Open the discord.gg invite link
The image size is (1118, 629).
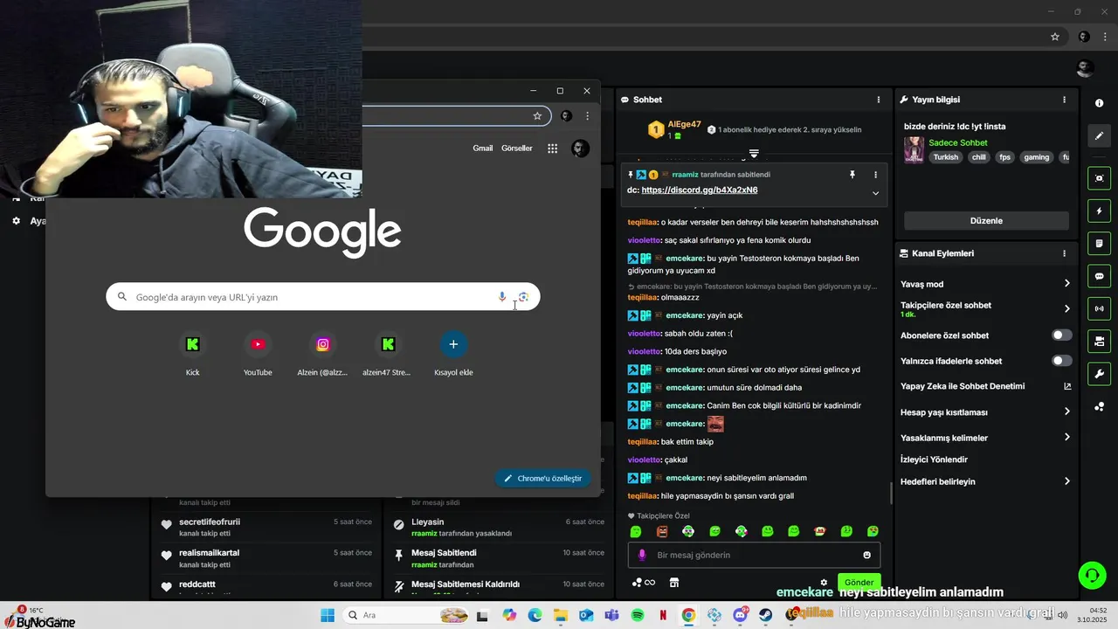pyautogui.click(x=700, y=190)
